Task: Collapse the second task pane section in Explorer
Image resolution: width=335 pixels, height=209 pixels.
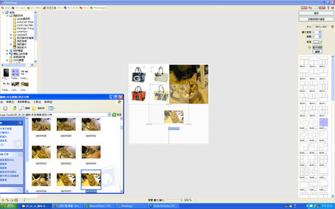Action: [20, 154]
